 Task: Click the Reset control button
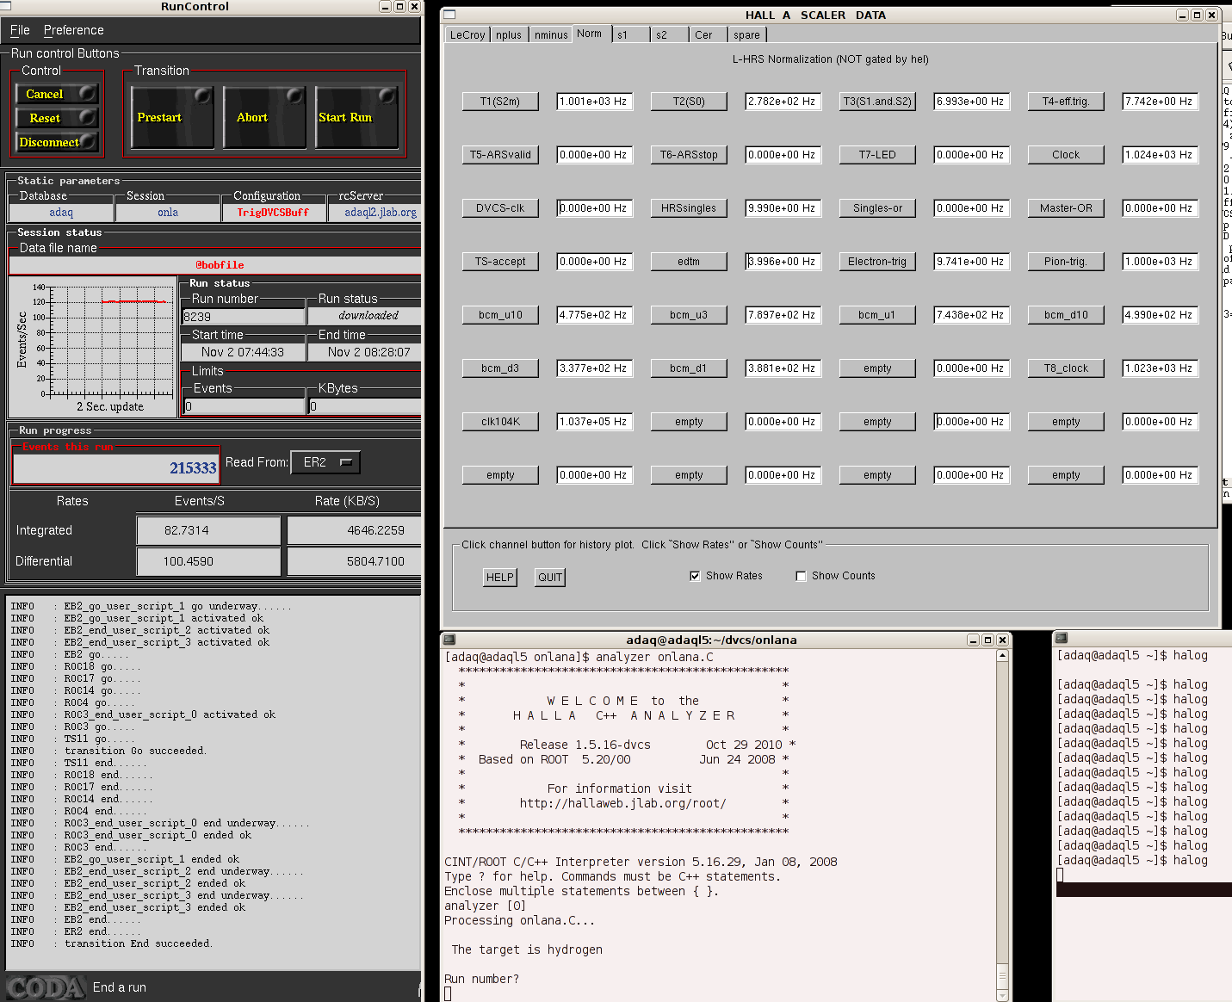point(57,118)
